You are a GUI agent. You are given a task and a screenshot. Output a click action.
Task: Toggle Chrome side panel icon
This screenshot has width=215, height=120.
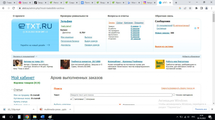202,8
